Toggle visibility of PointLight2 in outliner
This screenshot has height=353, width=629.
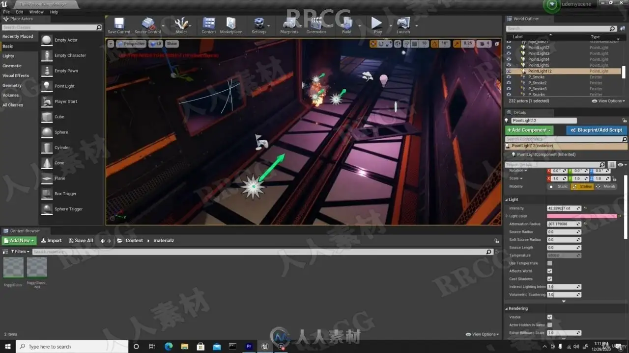click(x=509, y=48)
